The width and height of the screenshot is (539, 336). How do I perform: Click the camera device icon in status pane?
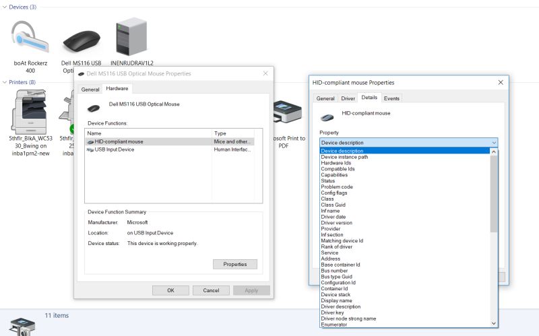tap(22, 327)
